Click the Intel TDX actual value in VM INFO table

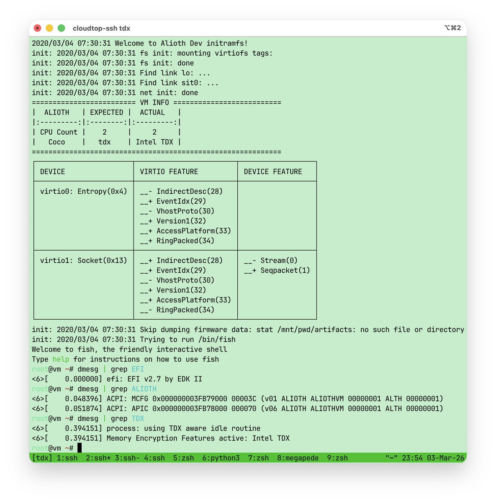coord(154,142)
